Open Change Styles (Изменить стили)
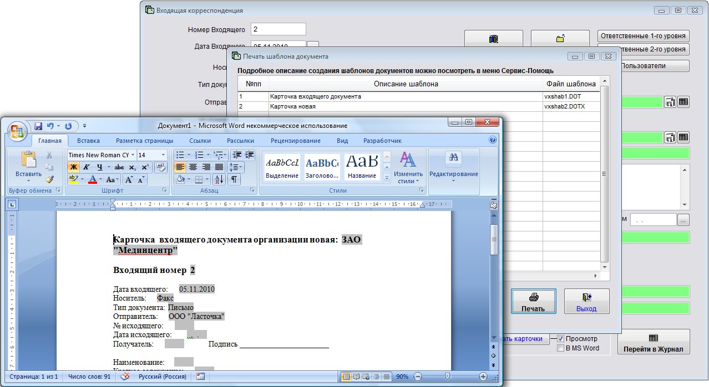709x387 pixels. point(408,168)
